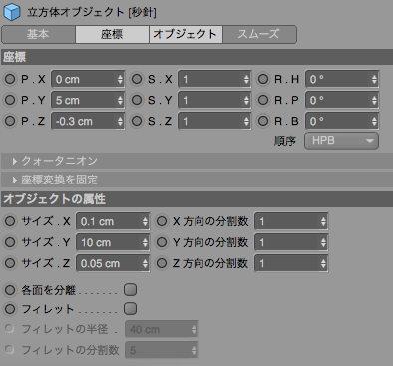Click the サイズ.X field 0.1 cm

pos(113,221)
